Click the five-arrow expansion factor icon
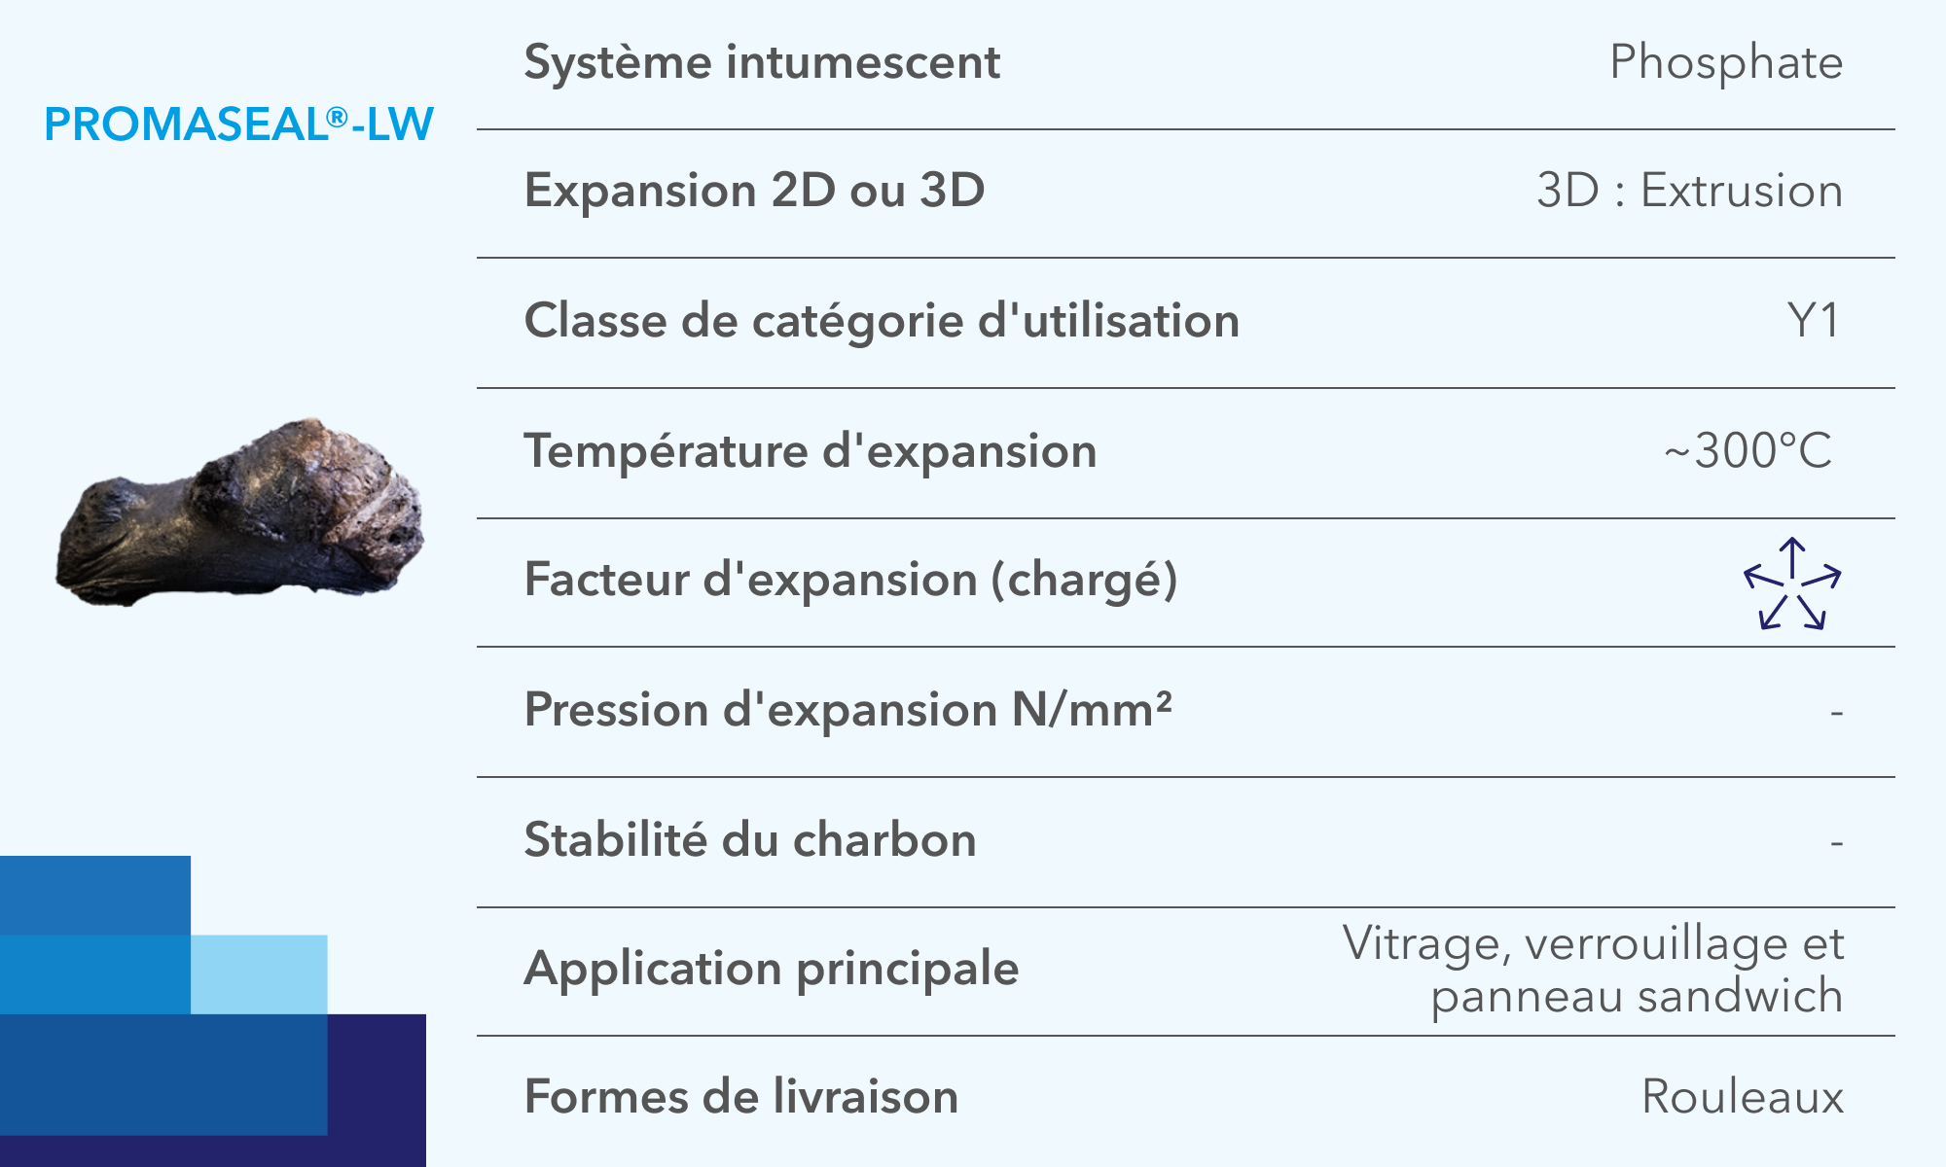Image resolution: width=1946 pixels, height=1167 pixels. tap(1792, 583)
